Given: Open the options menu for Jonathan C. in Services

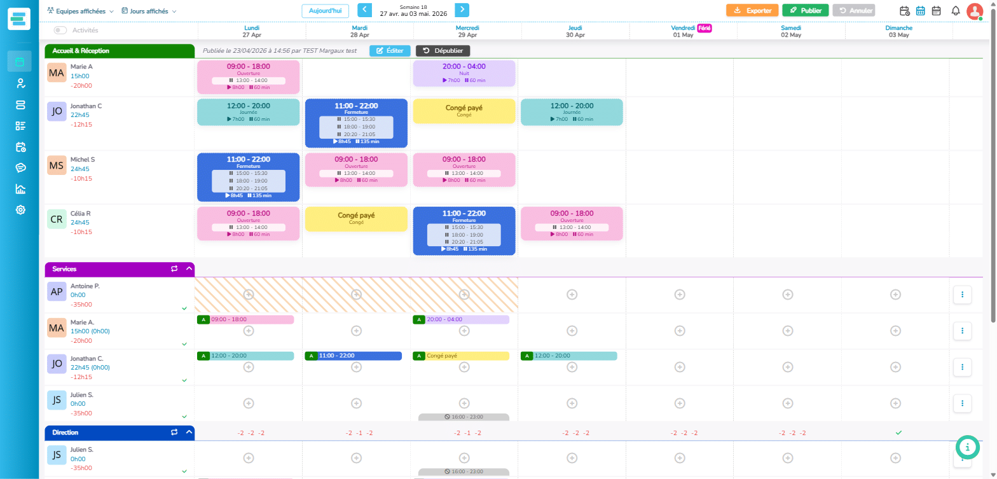Looking at the screenshot, I should (962, 367).
